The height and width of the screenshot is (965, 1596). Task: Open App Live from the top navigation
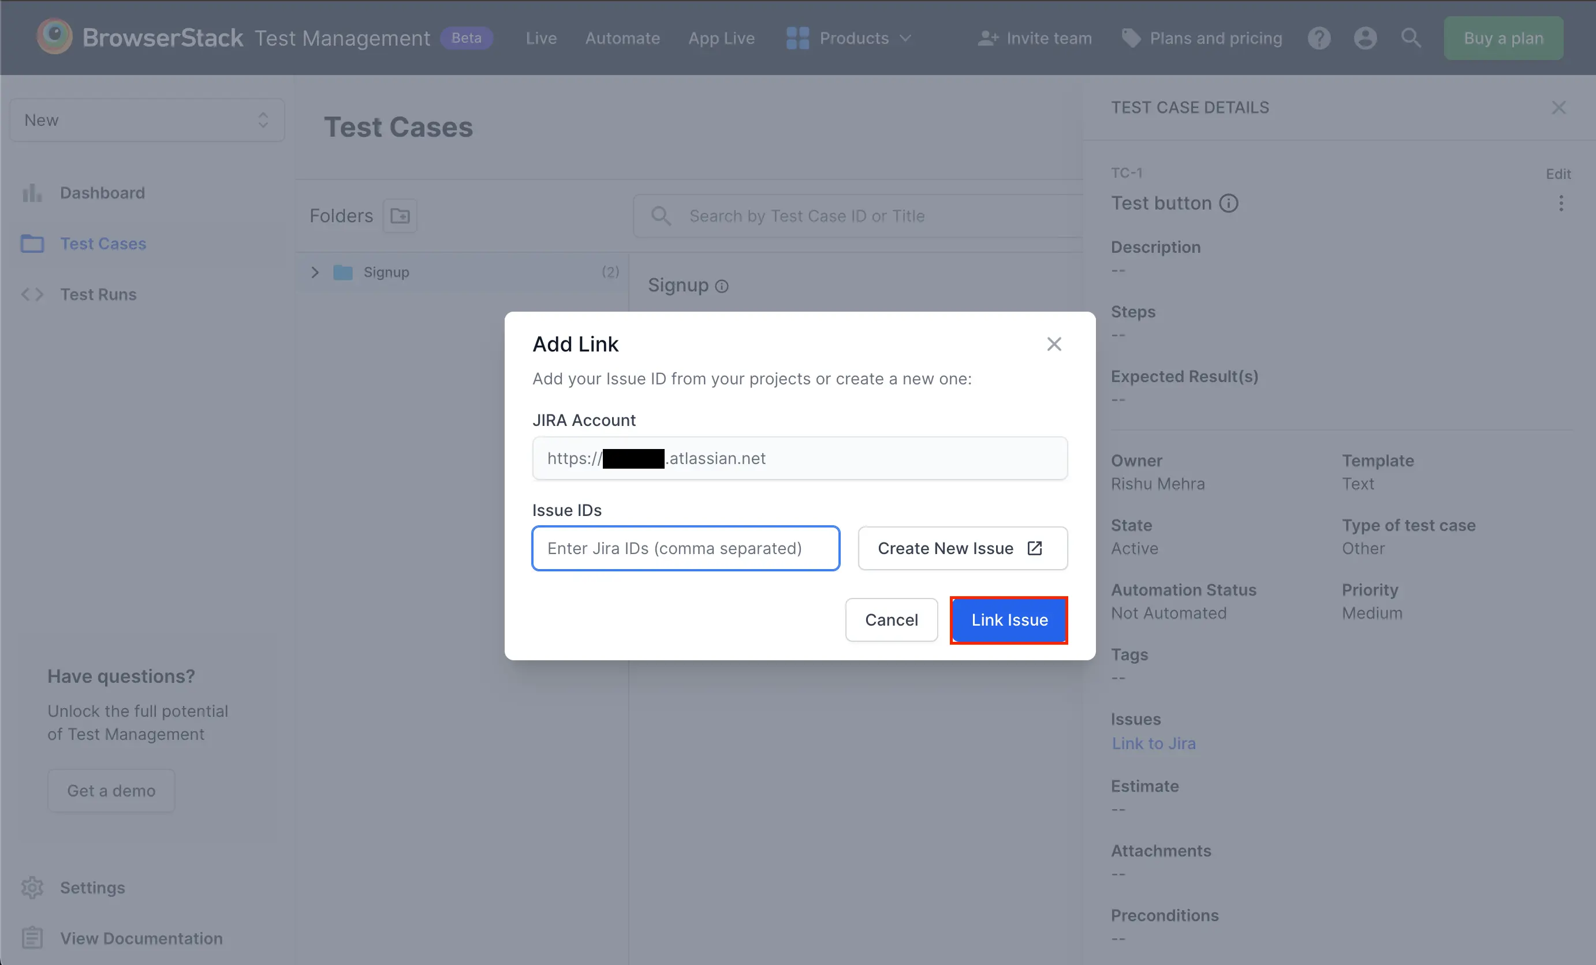pyautogui.click(x=721, y=38)
